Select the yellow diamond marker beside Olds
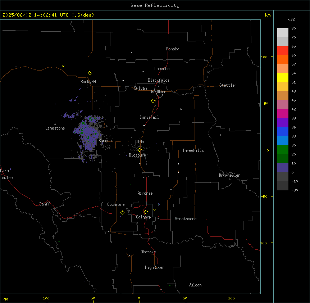 [x=140, y=150]
